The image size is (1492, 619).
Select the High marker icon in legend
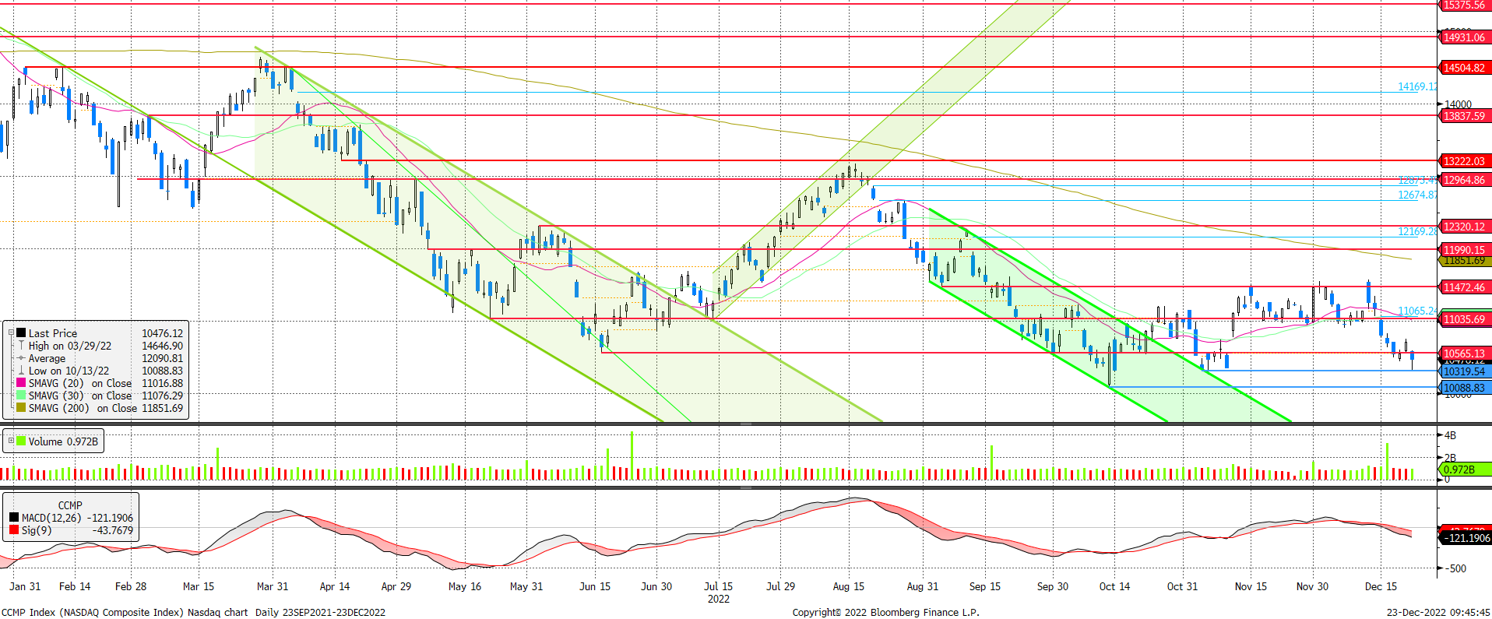coord(21,346)
